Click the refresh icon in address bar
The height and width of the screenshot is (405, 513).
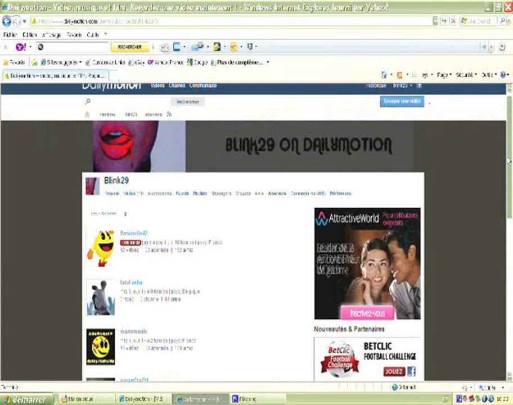444,21
